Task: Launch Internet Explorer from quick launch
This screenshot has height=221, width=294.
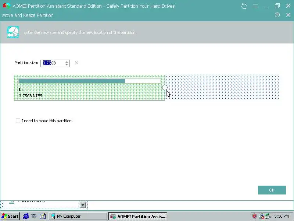Action: tap(26, 216)
